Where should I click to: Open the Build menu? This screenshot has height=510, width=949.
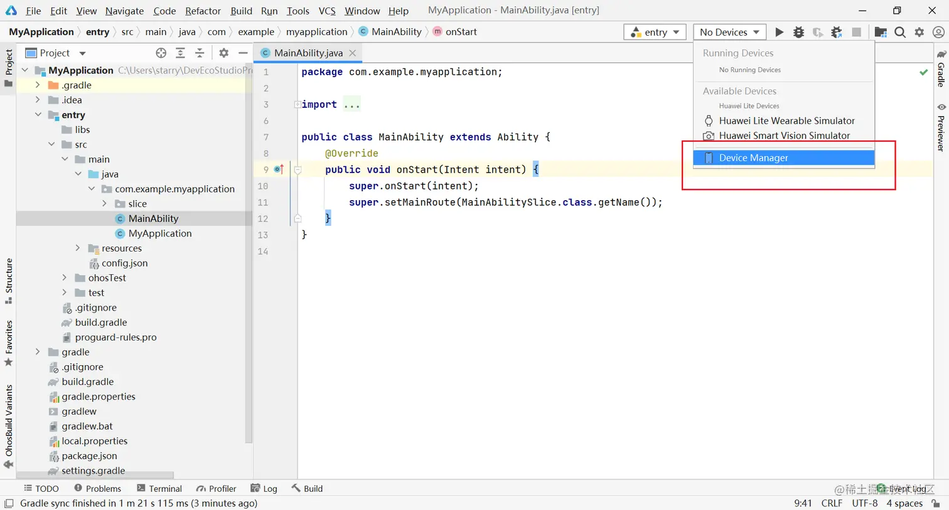pyautogui.click(x=241, y=11)
